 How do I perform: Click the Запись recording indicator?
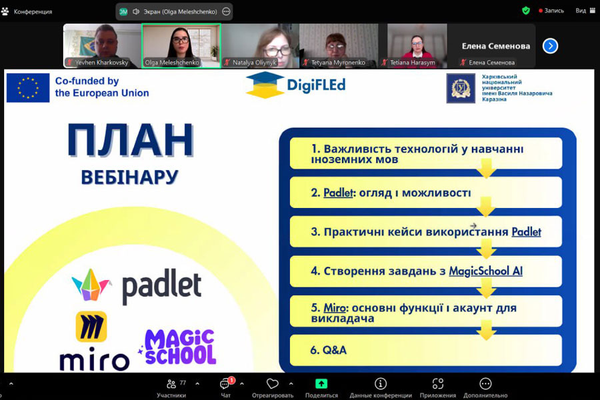tap(551, 11)
